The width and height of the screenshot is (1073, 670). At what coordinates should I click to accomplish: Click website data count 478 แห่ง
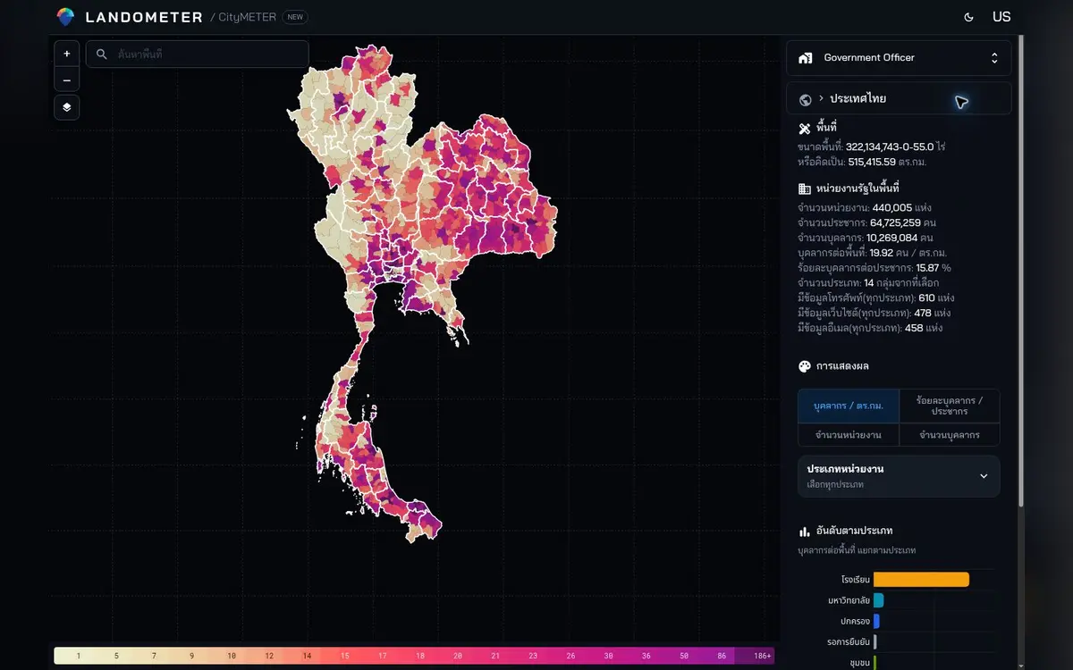(933, 313)
